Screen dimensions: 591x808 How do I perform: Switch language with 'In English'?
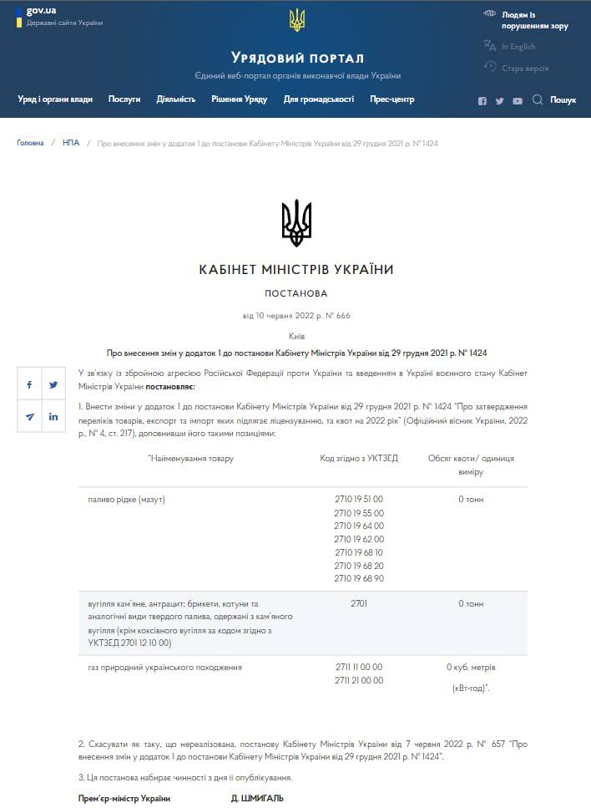pos(518,47)
